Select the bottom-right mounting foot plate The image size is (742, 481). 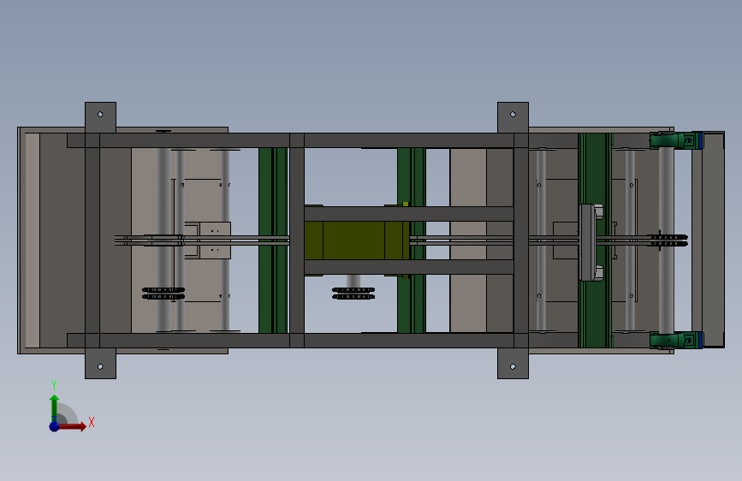coord(513,364)
